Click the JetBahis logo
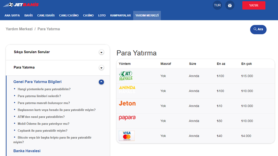Image resolution: width=278 pixels, height=156 pixels. tap(21, 5)
